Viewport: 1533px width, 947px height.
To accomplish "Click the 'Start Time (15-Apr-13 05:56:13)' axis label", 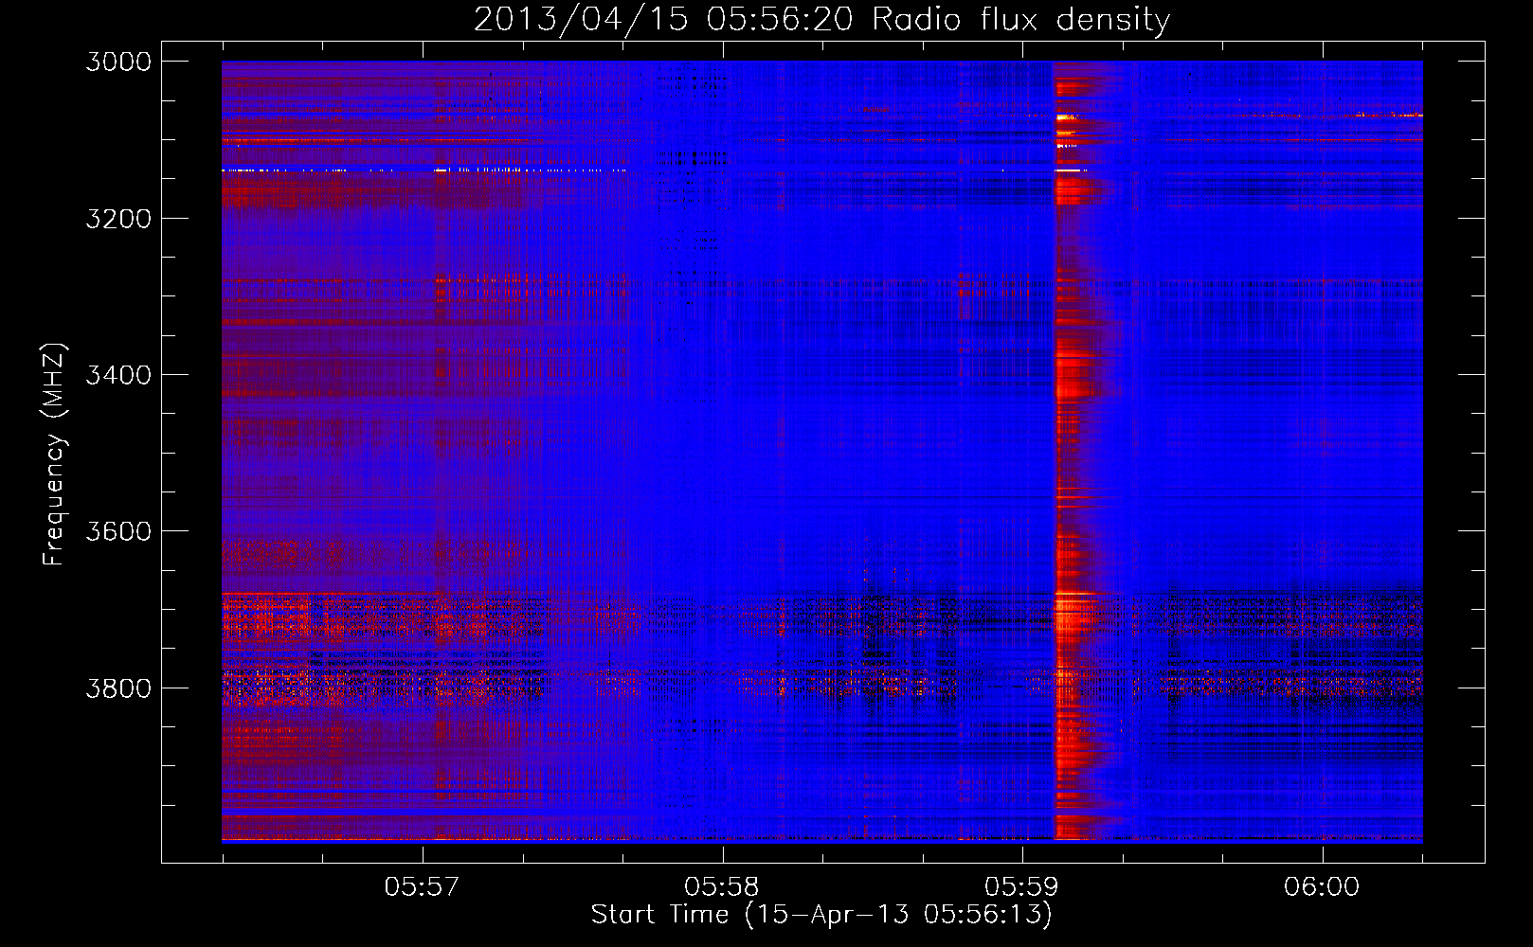I will tap(821, 915).
